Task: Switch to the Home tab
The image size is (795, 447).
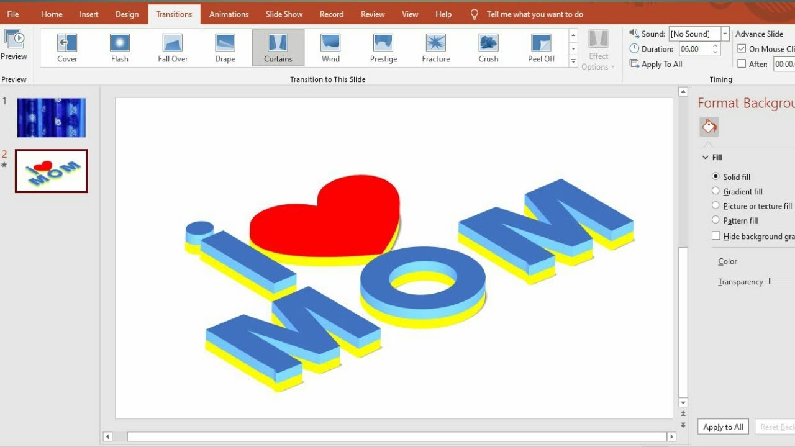Action: pos(52,14)
